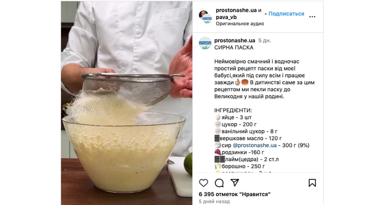Save the post with the bookmark icon
This screenshot has height=205, width=366.
[312, 183]
